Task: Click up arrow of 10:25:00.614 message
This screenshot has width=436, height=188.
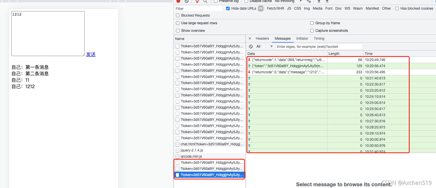Action: pos(249,103)
